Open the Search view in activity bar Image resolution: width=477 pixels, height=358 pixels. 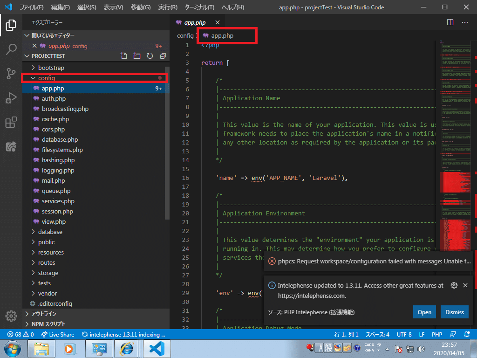pos(11,49)
